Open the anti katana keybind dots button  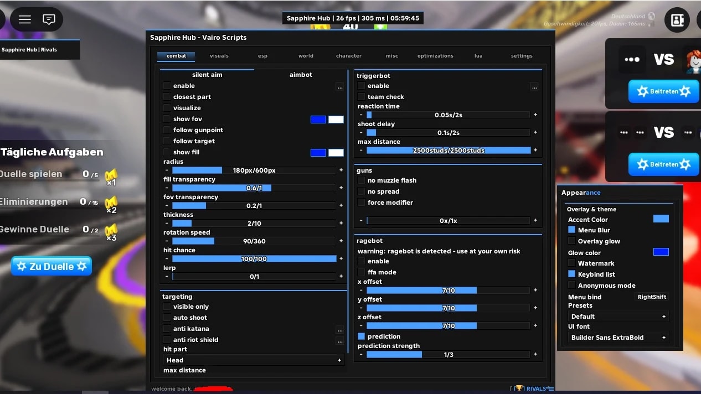point(339,329)
